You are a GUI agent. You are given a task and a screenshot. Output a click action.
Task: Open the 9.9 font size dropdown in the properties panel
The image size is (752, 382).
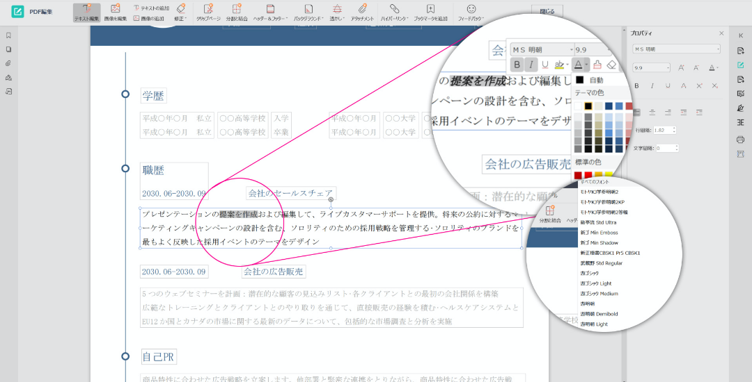tap(651, 68)
